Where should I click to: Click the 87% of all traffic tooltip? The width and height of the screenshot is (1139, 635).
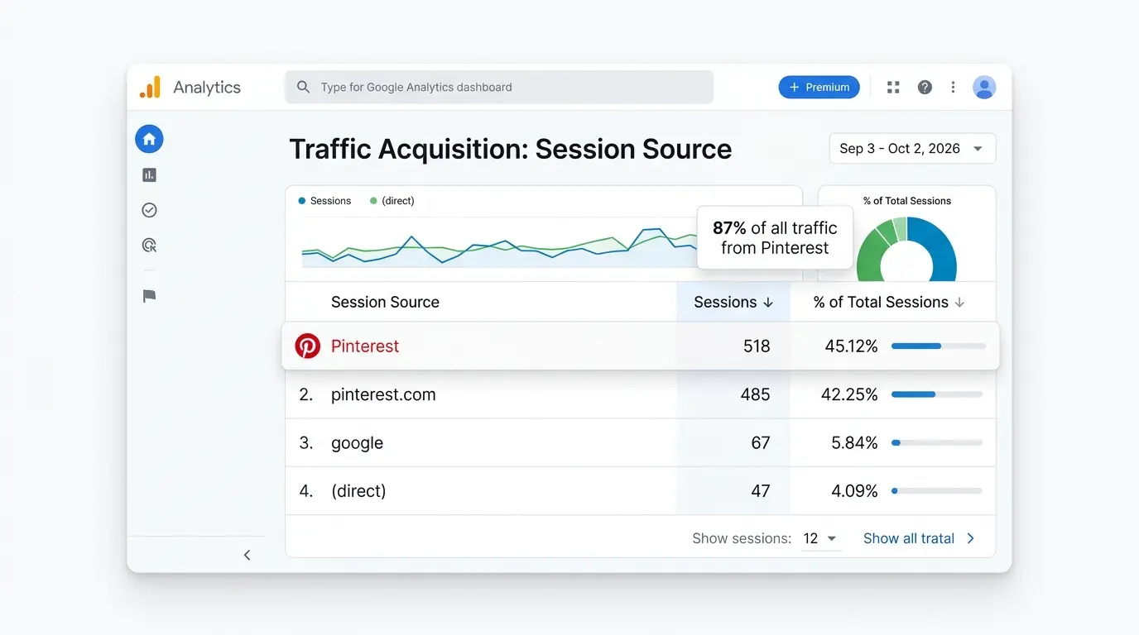coord(775,237)
